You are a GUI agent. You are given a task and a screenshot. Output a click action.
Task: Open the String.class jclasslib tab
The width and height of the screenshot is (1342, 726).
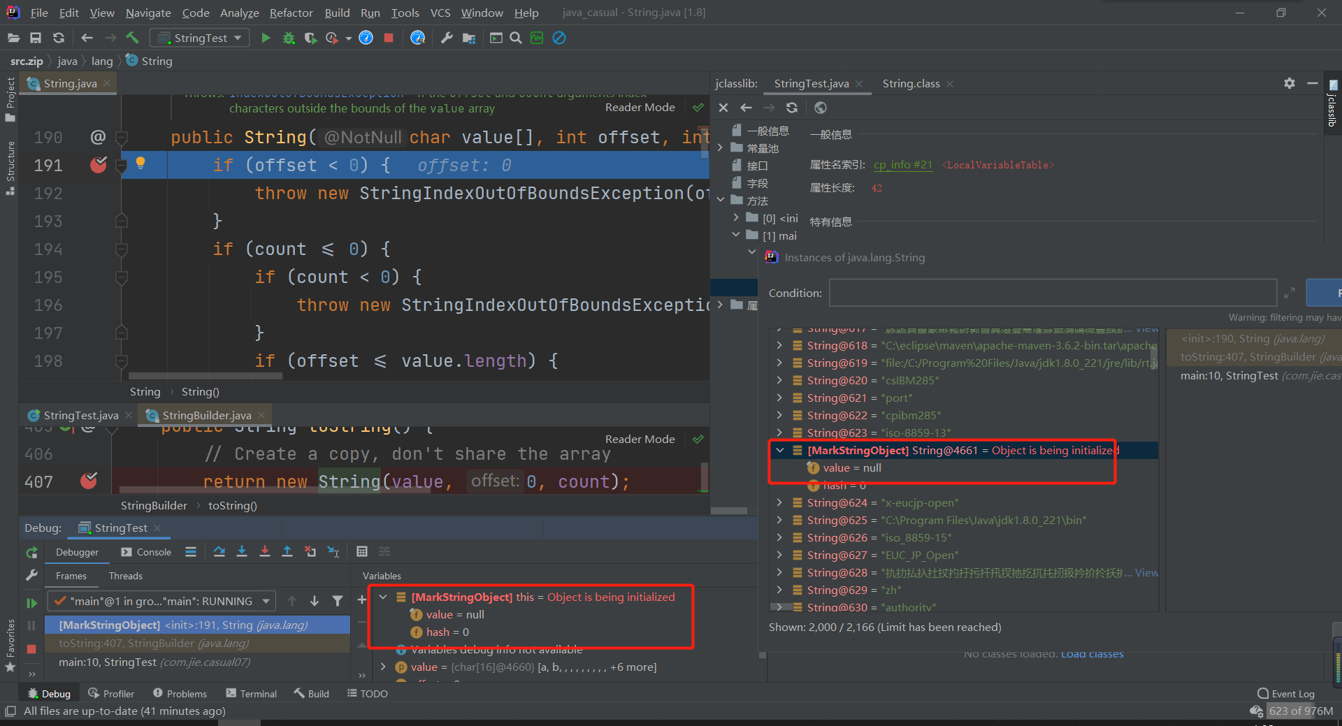(911, 83)
